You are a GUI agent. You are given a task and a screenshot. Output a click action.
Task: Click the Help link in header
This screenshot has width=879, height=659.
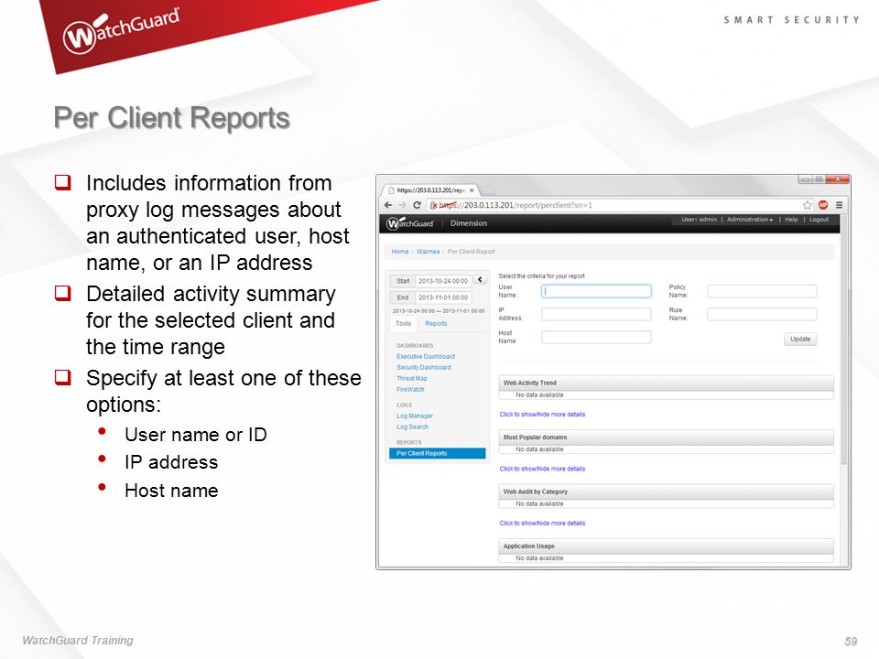click(x=791, y=220)
